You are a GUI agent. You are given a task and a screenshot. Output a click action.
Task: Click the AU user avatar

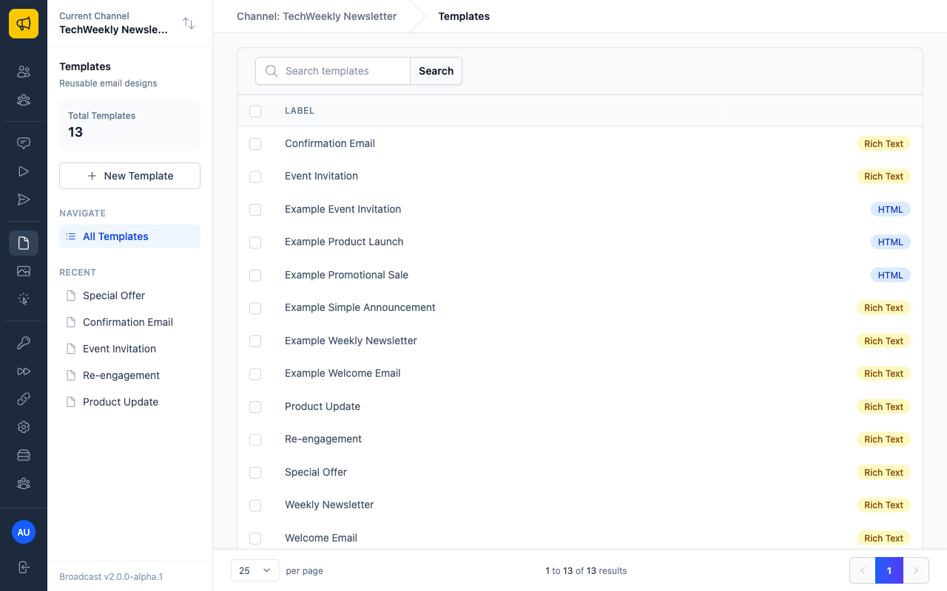click(x=24, y=532)
